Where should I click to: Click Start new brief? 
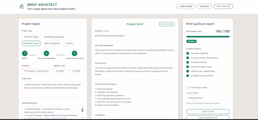[x=223, y=6]
